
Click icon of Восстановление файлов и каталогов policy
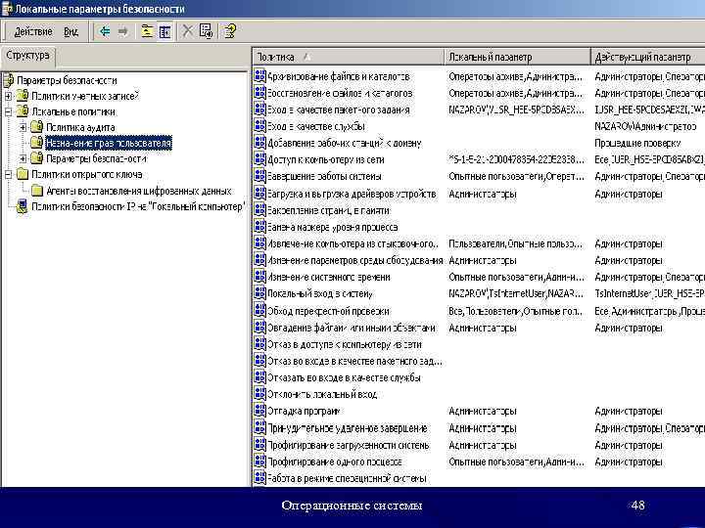[x=259, y=93]
